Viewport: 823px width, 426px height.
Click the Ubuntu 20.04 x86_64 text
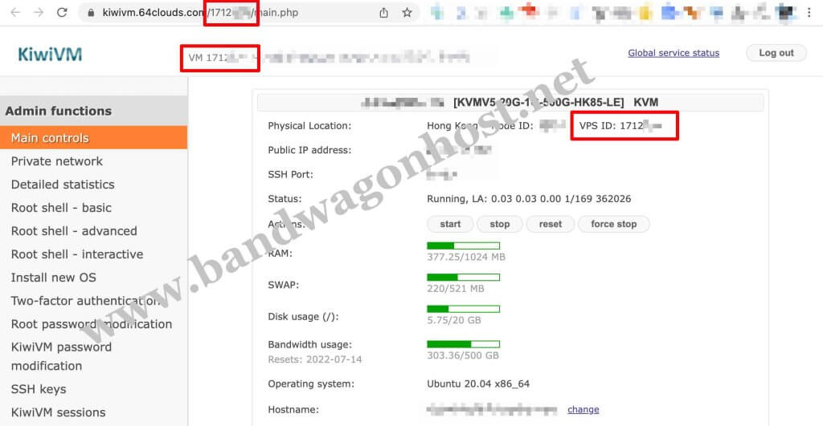click(x=478, y=384)
